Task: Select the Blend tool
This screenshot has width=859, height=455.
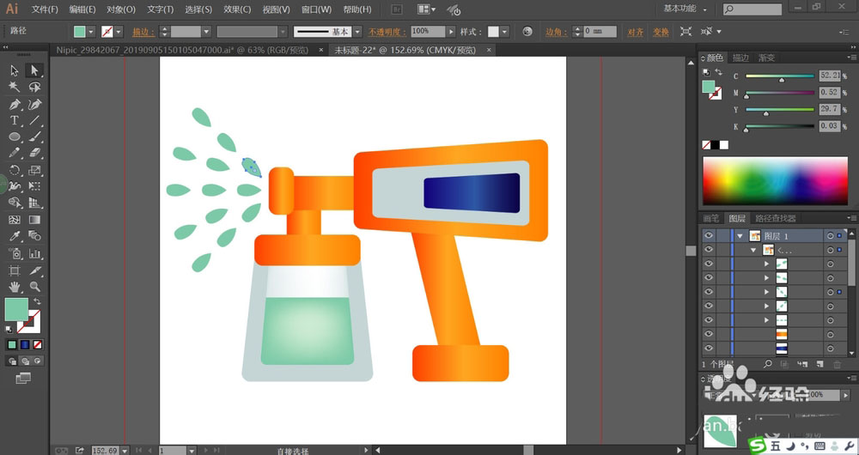Action: coord(34,237)
